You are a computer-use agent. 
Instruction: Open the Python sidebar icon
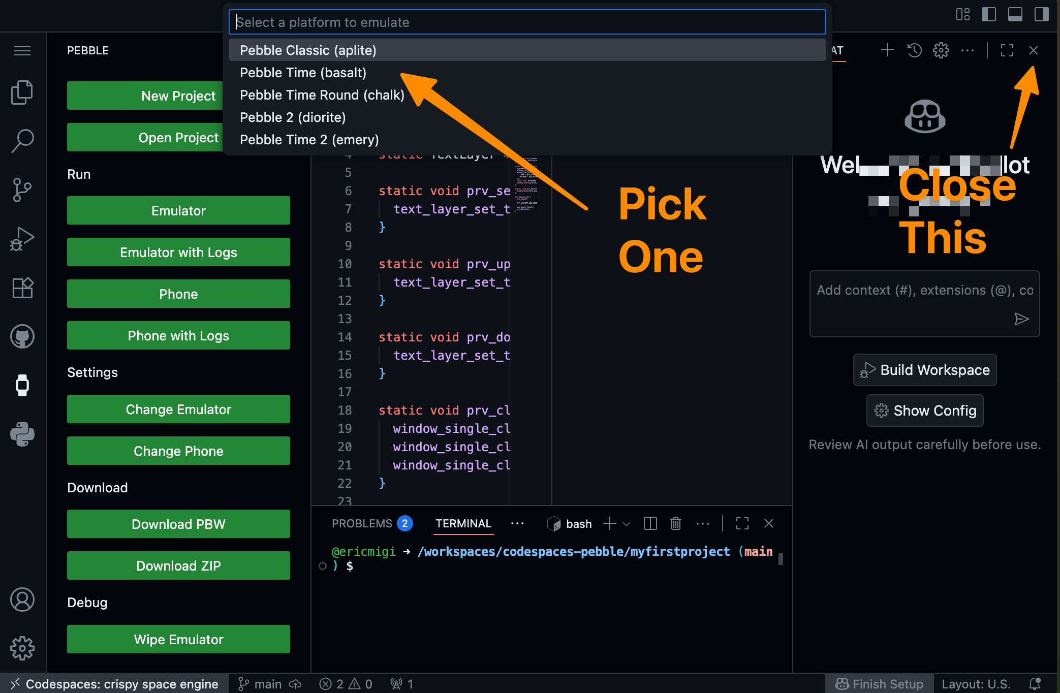[x=22, y=434]
